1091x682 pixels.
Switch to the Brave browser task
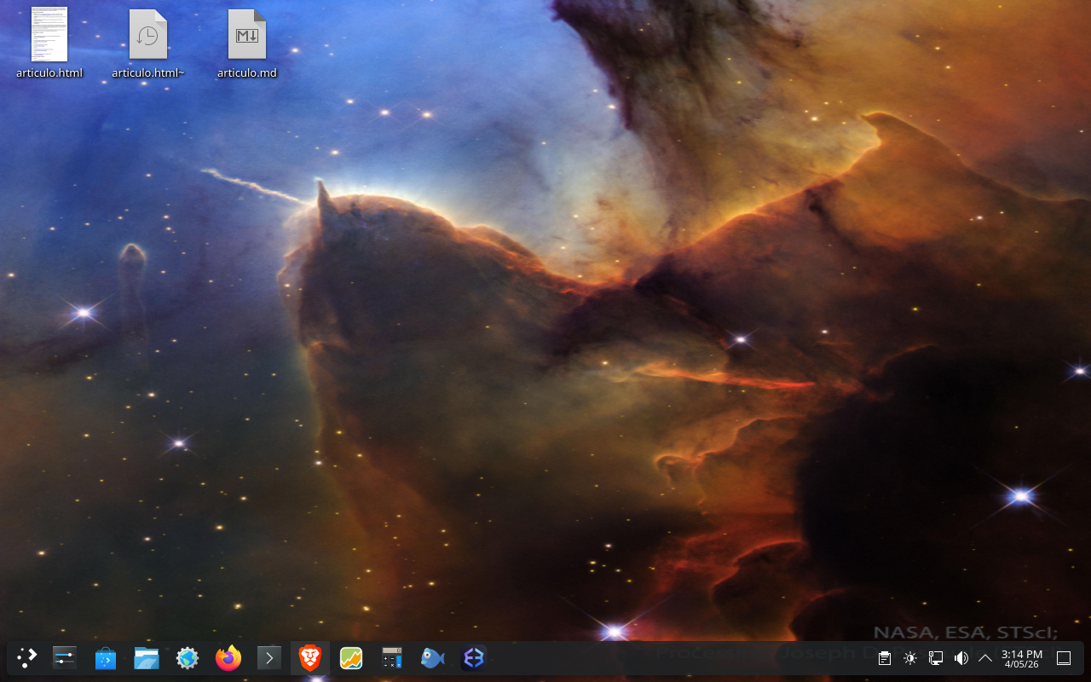310,658
